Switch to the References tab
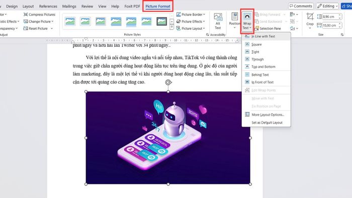This screenshot has width=352, height=198. tap(48, 6)
